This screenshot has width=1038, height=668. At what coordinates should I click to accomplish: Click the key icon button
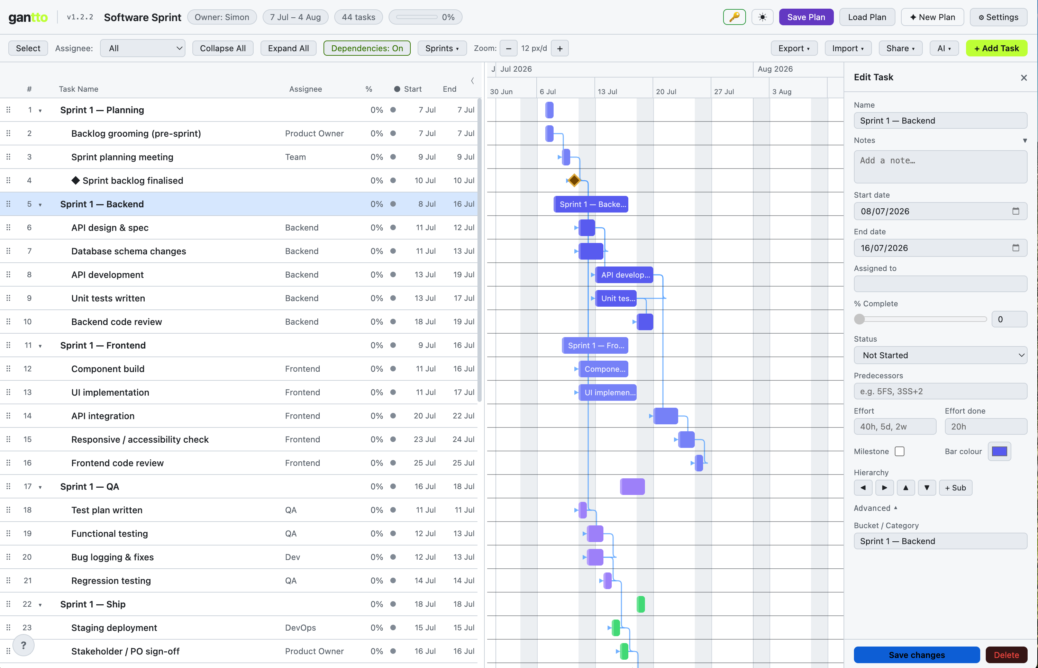point(734,17)
